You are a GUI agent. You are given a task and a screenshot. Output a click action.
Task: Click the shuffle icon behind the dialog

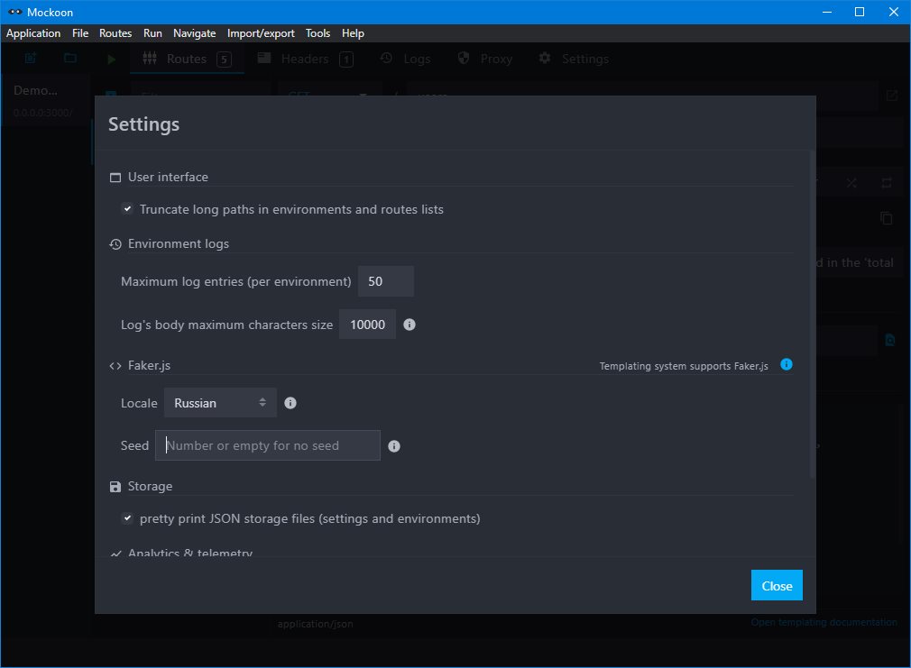click(x=851, y=183)
